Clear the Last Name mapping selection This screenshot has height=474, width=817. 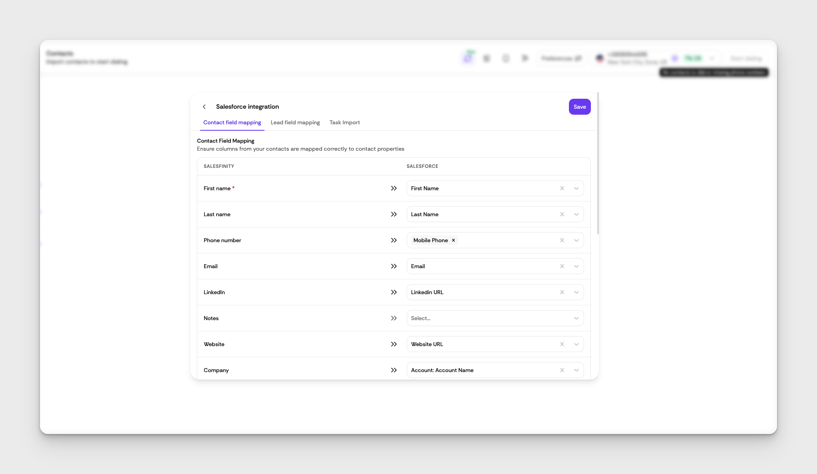[562, 214]
